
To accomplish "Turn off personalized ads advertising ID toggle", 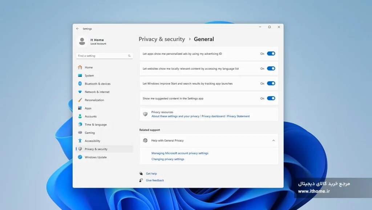I will pos(271,54).
